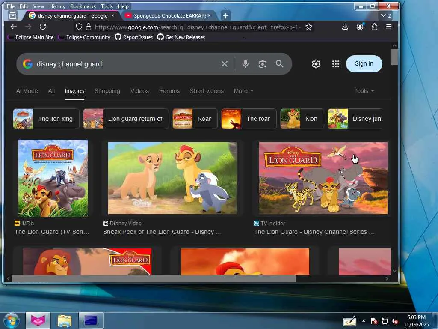This screenshot has width=438, height=329.
Task: Submit search with magnifying glass
Action: pyautogui.click(x=279, y=64)
